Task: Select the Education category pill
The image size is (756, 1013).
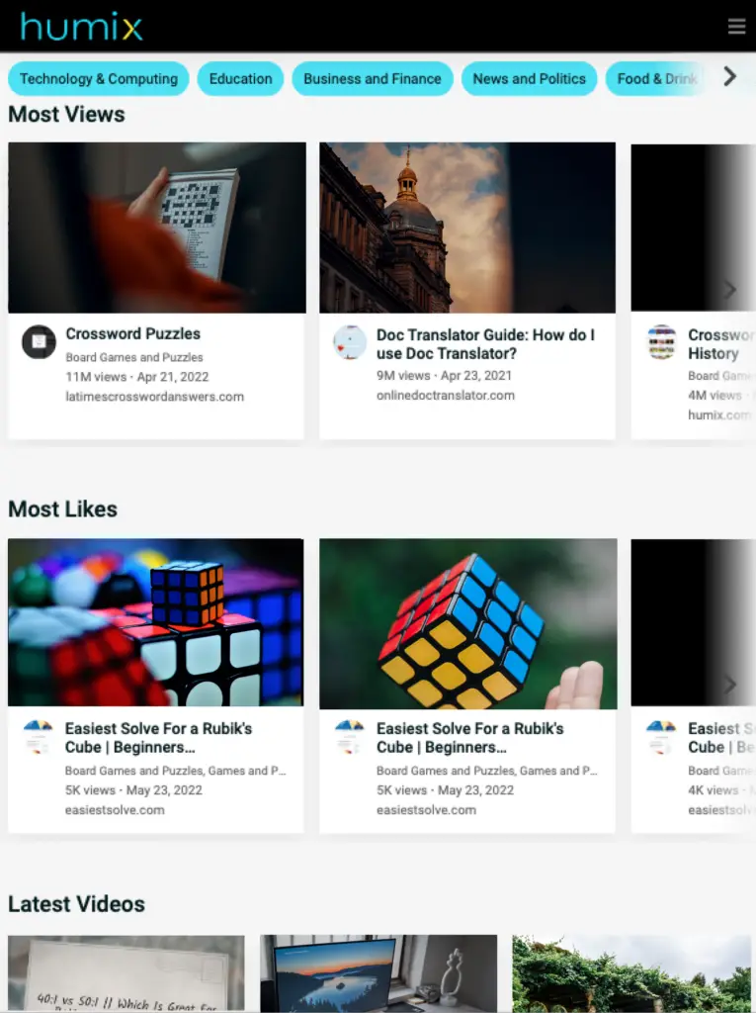Action: (240, 79)
